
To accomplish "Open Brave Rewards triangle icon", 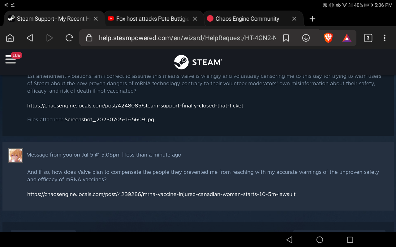I will coord(347,38).
